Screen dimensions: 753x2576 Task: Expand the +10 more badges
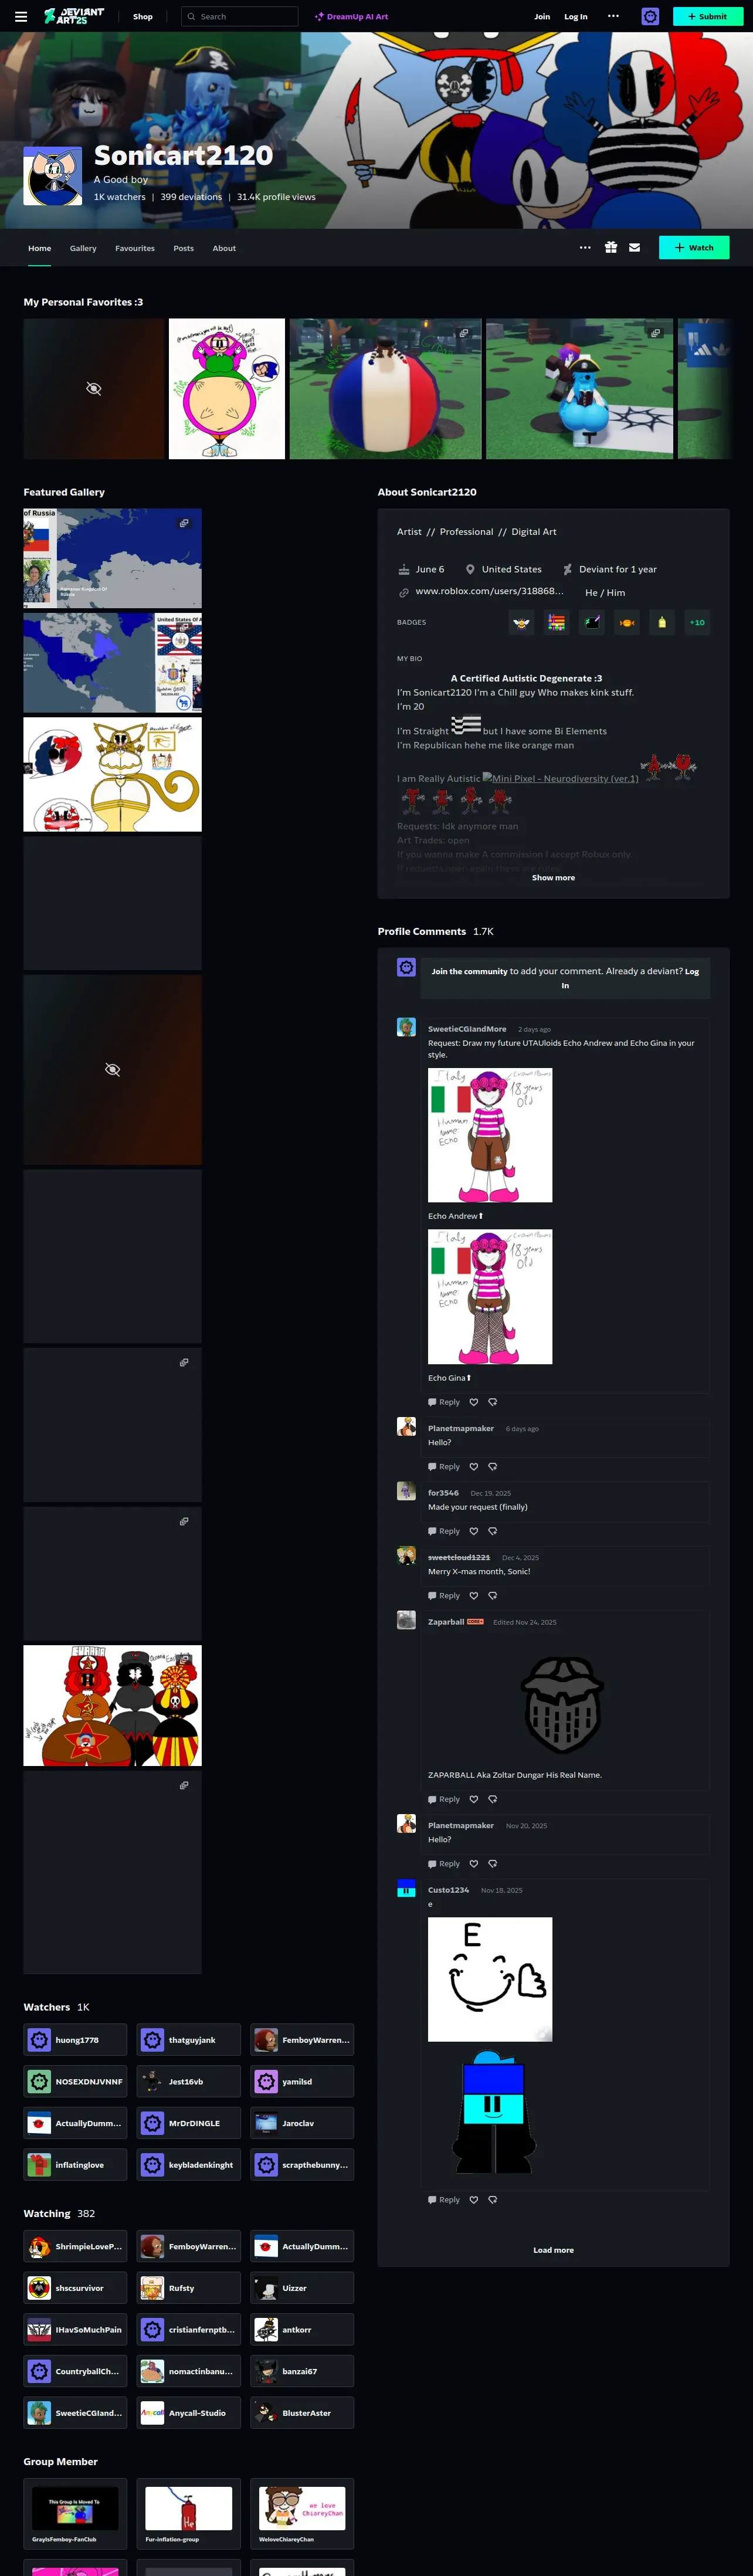click(x=697, y=622)
